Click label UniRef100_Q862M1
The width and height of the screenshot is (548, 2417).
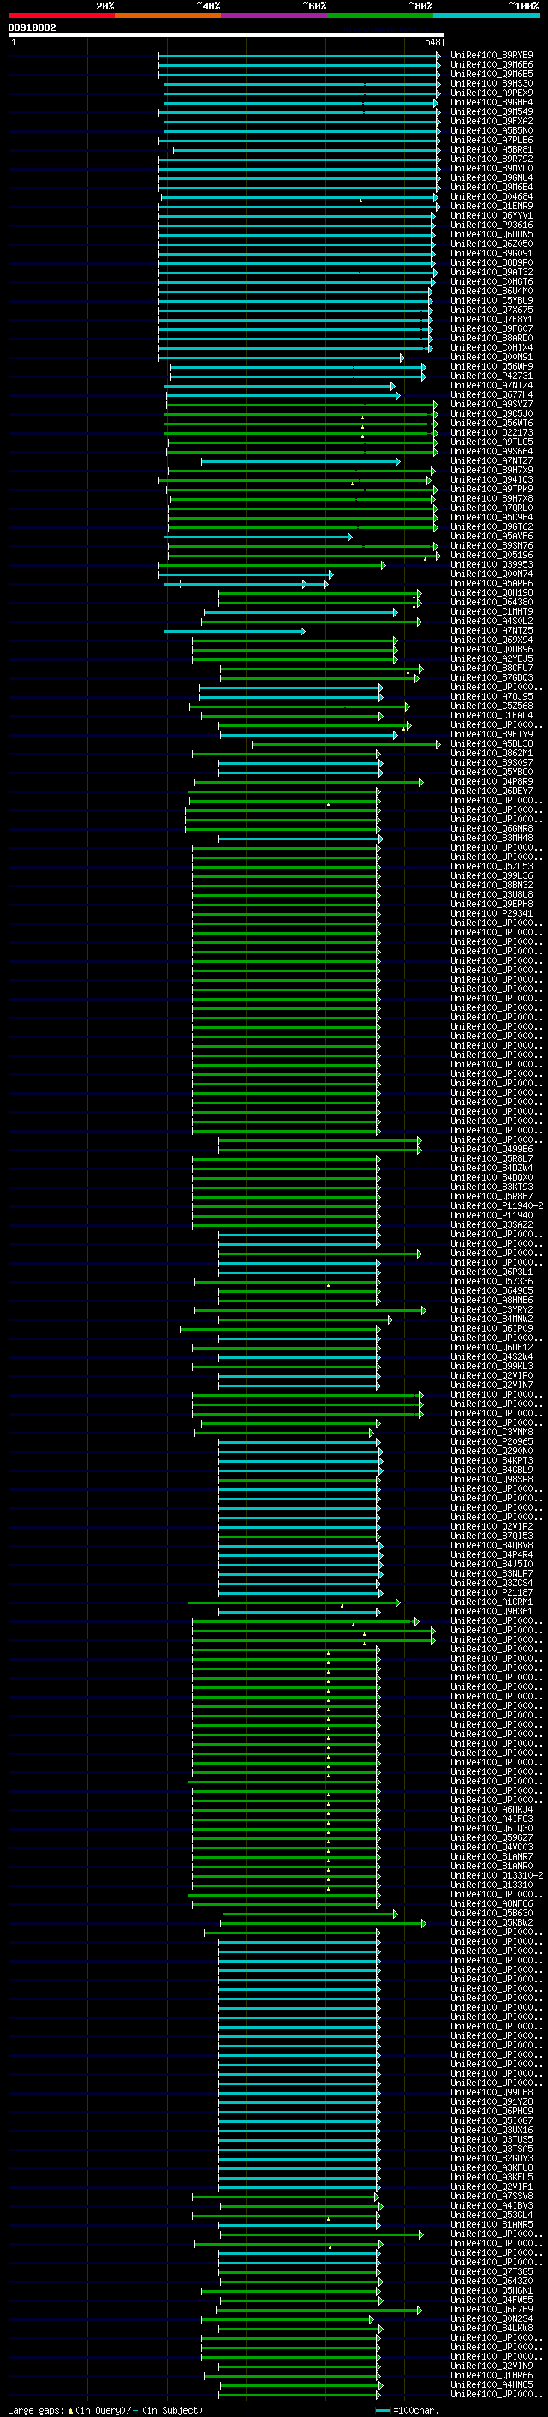491,754
